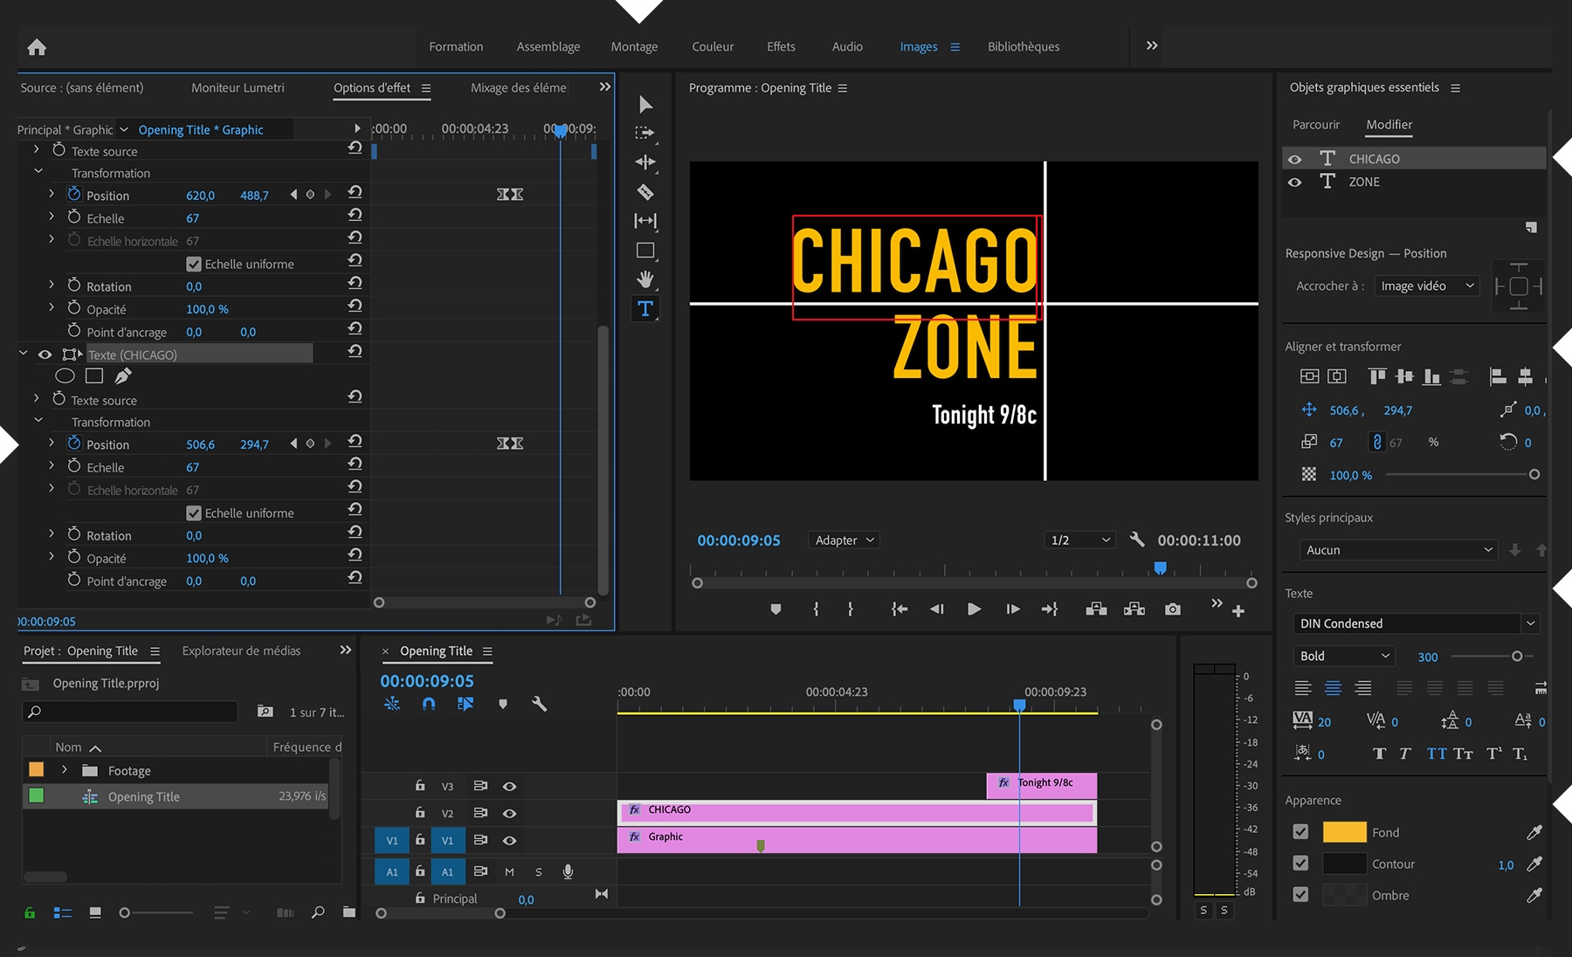Disable the Contour checkbox under Apparence
Image resolution: width=1572 pixels, height=957 pixels.
pyautogui.click(x=1300, y=864)
